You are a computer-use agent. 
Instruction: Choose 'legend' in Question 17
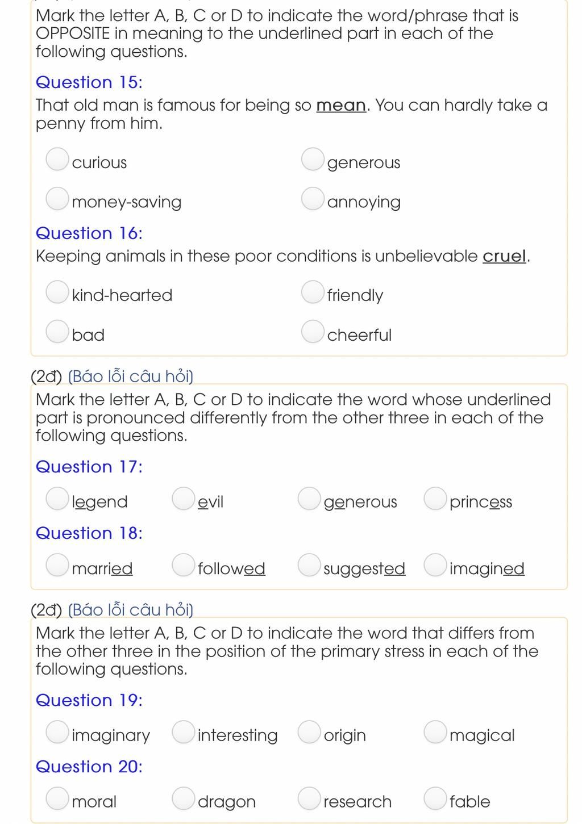click(57, 499)
